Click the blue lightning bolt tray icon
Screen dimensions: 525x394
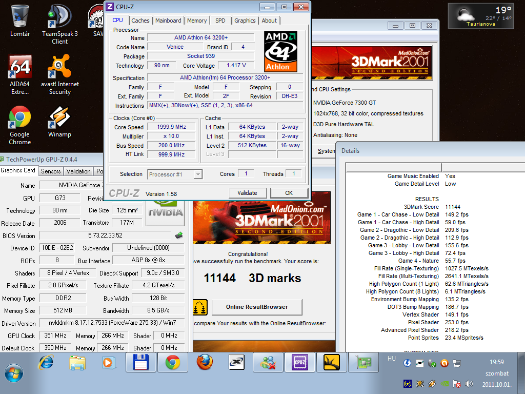click(x=407, y=363)
